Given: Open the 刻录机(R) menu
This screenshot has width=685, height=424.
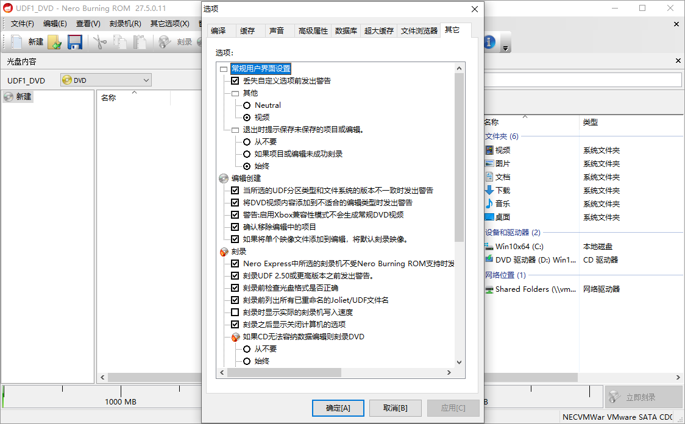Looking at the screenshot, I should click(x=126, y=23).
